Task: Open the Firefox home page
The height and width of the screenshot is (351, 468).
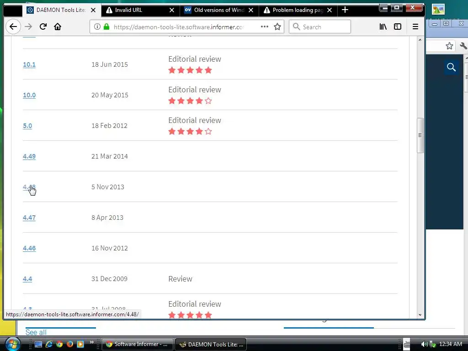Action: pos(58,27)
